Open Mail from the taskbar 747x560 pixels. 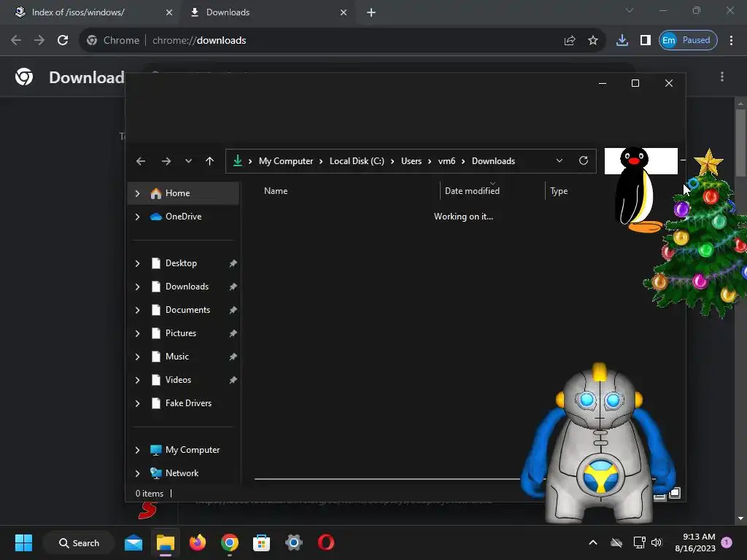133,542
